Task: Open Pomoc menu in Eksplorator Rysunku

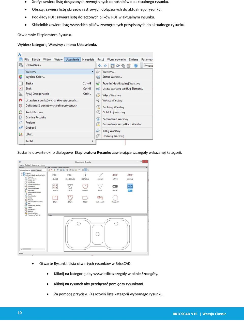Action: [x=43, y=165]
